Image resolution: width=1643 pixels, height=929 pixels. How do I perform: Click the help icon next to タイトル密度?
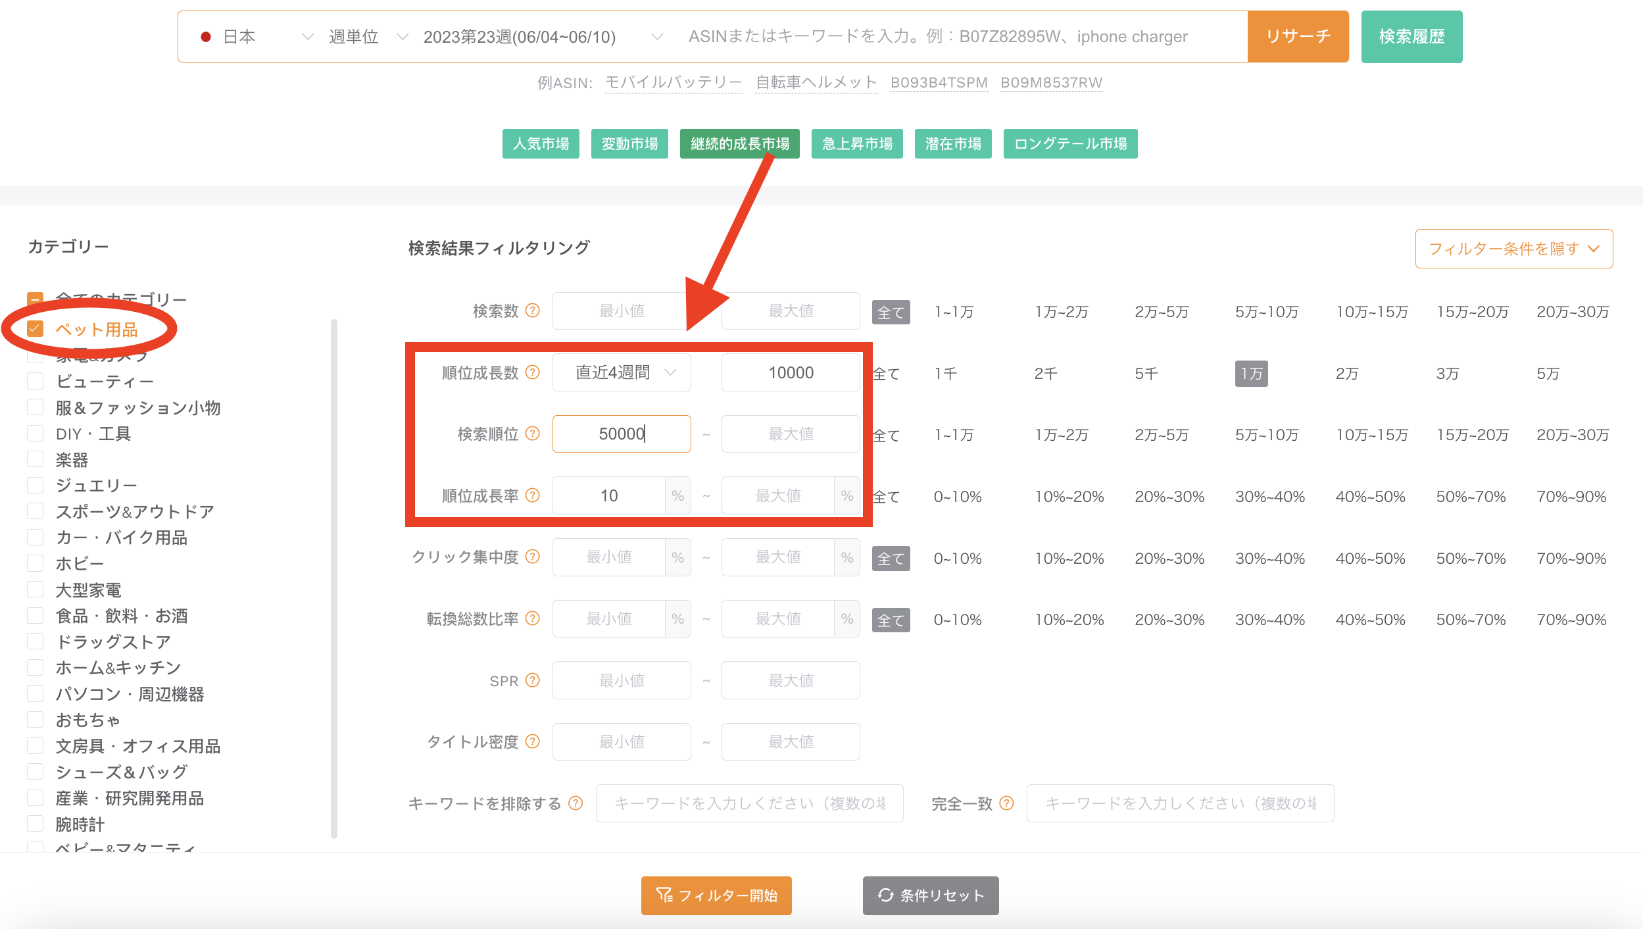(533, 741)
